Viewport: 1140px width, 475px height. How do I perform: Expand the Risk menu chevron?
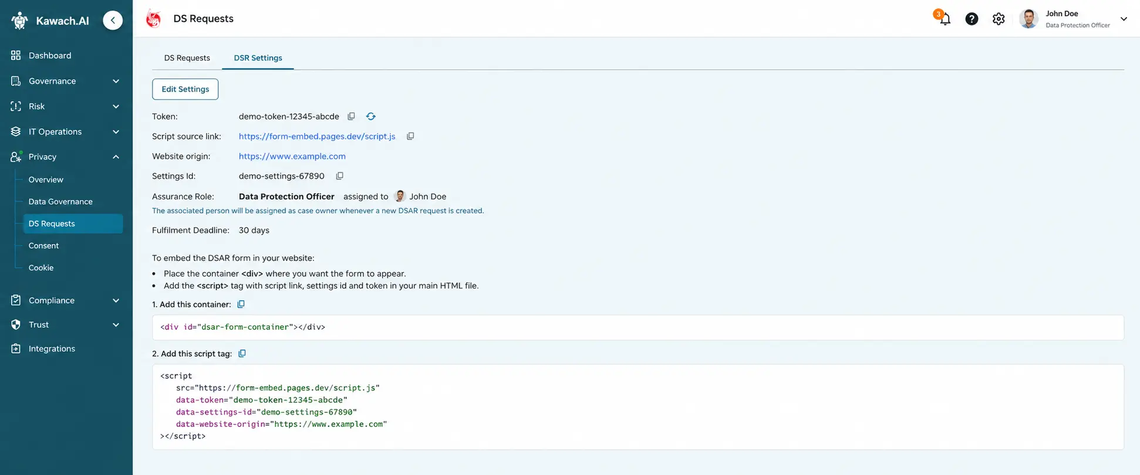(116, 106)
